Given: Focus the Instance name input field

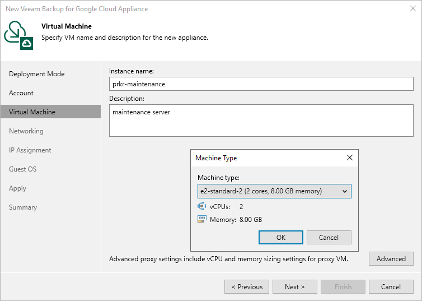Looking at the screenshot, I should (261, 84).
